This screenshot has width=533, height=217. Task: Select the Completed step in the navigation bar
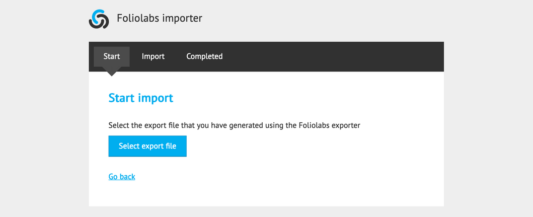point(204,56)
